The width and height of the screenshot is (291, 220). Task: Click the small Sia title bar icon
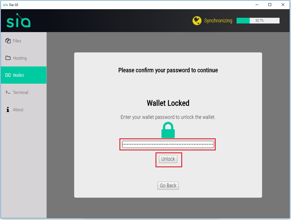[5, 5]
